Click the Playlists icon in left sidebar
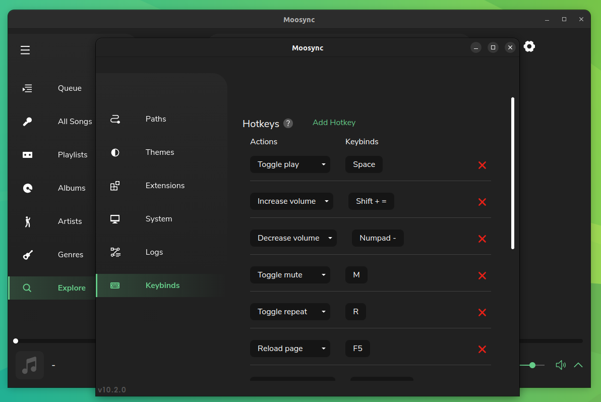 point(27,155)
